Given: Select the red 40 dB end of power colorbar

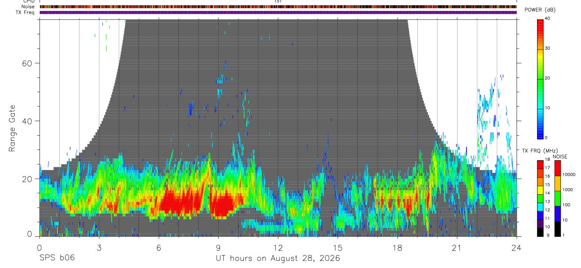Looking at the screenshot, I should pos(540,21).
